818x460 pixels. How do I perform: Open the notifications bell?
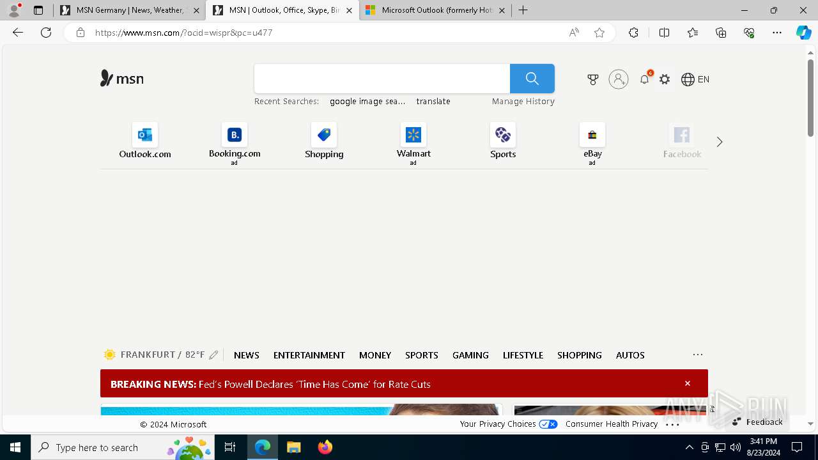pos(645,79)
